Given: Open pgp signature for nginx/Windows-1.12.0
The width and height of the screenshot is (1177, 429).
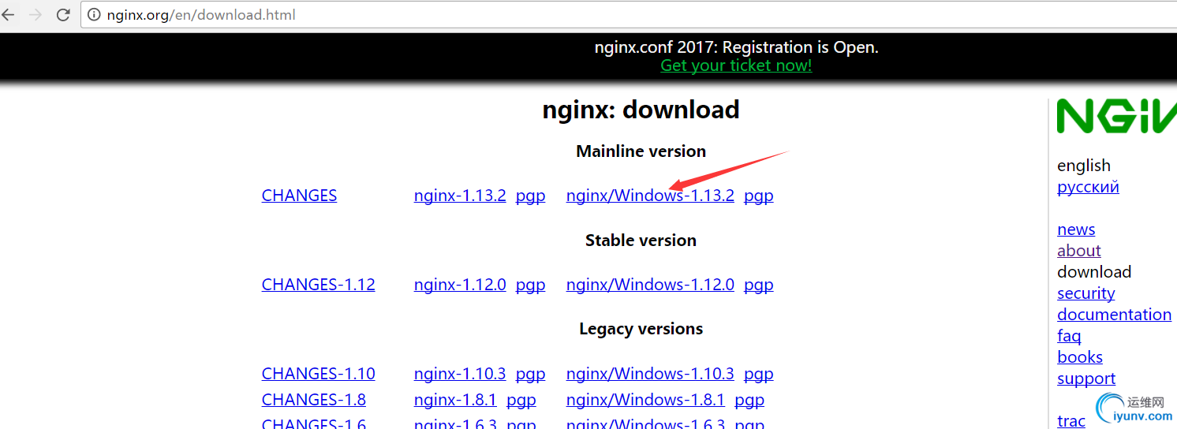Looking at the screenshot, I should point(759,285).
